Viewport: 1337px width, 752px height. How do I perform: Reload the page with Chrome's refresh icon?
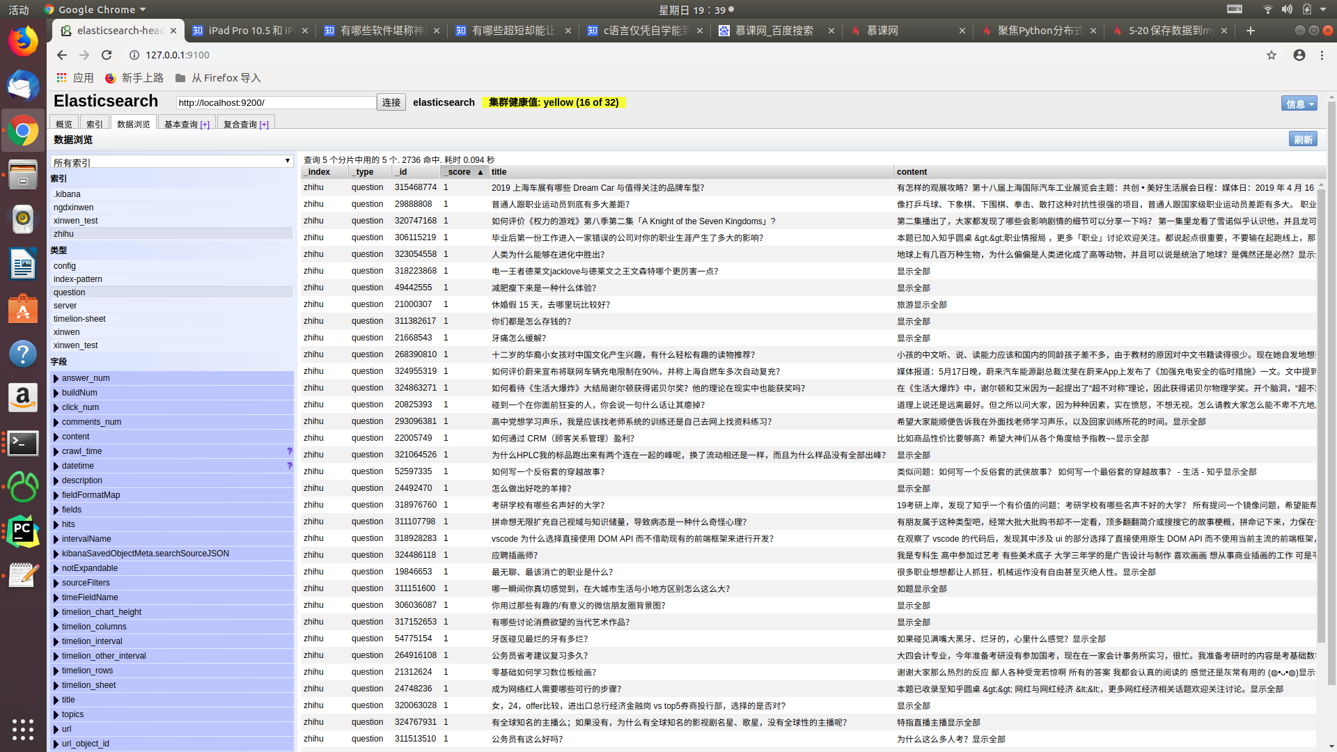(x=107, y=55)
